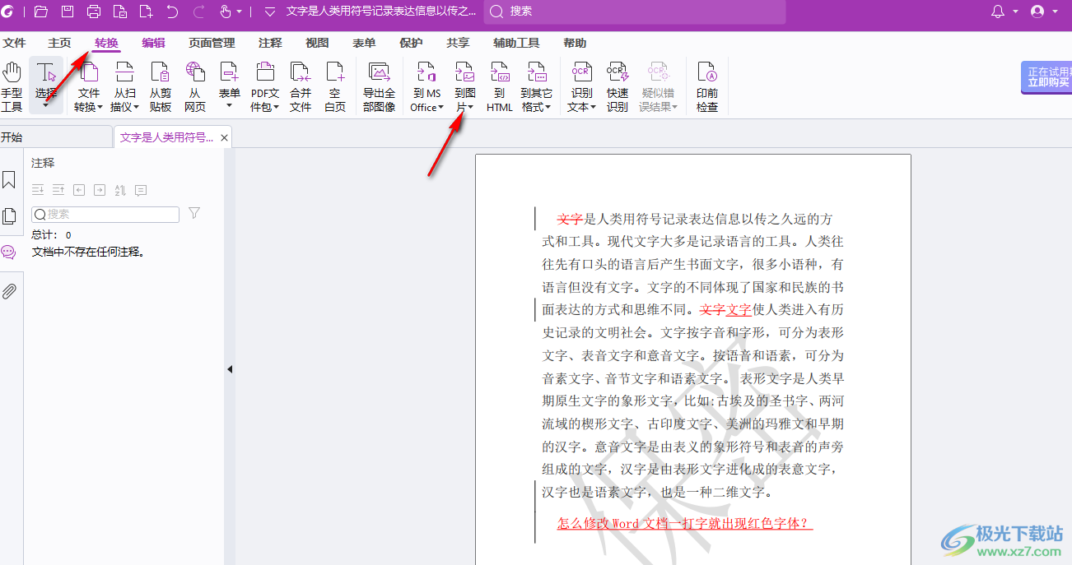This screenshot has width=1072, height=565.
Task: Show the Comments side panel
Action: coord(9,252)
